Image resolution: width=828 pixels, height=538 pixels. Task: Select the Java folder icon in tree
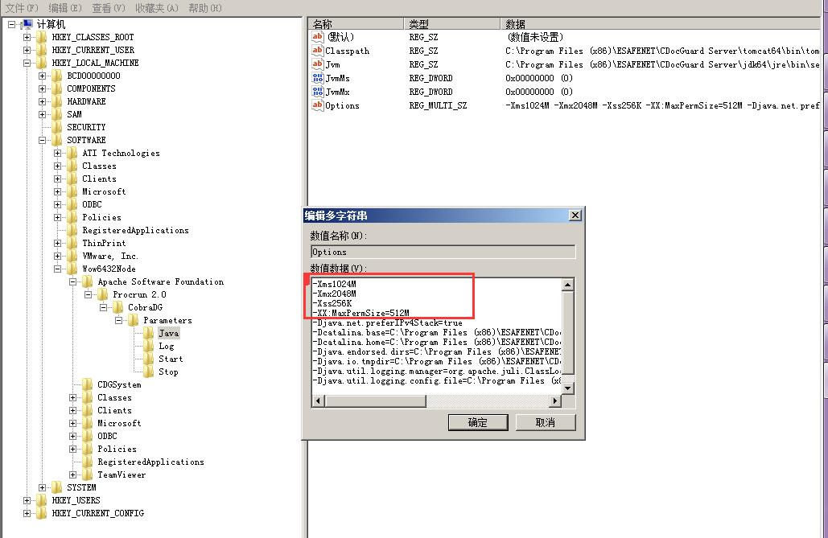pos(149,333)
